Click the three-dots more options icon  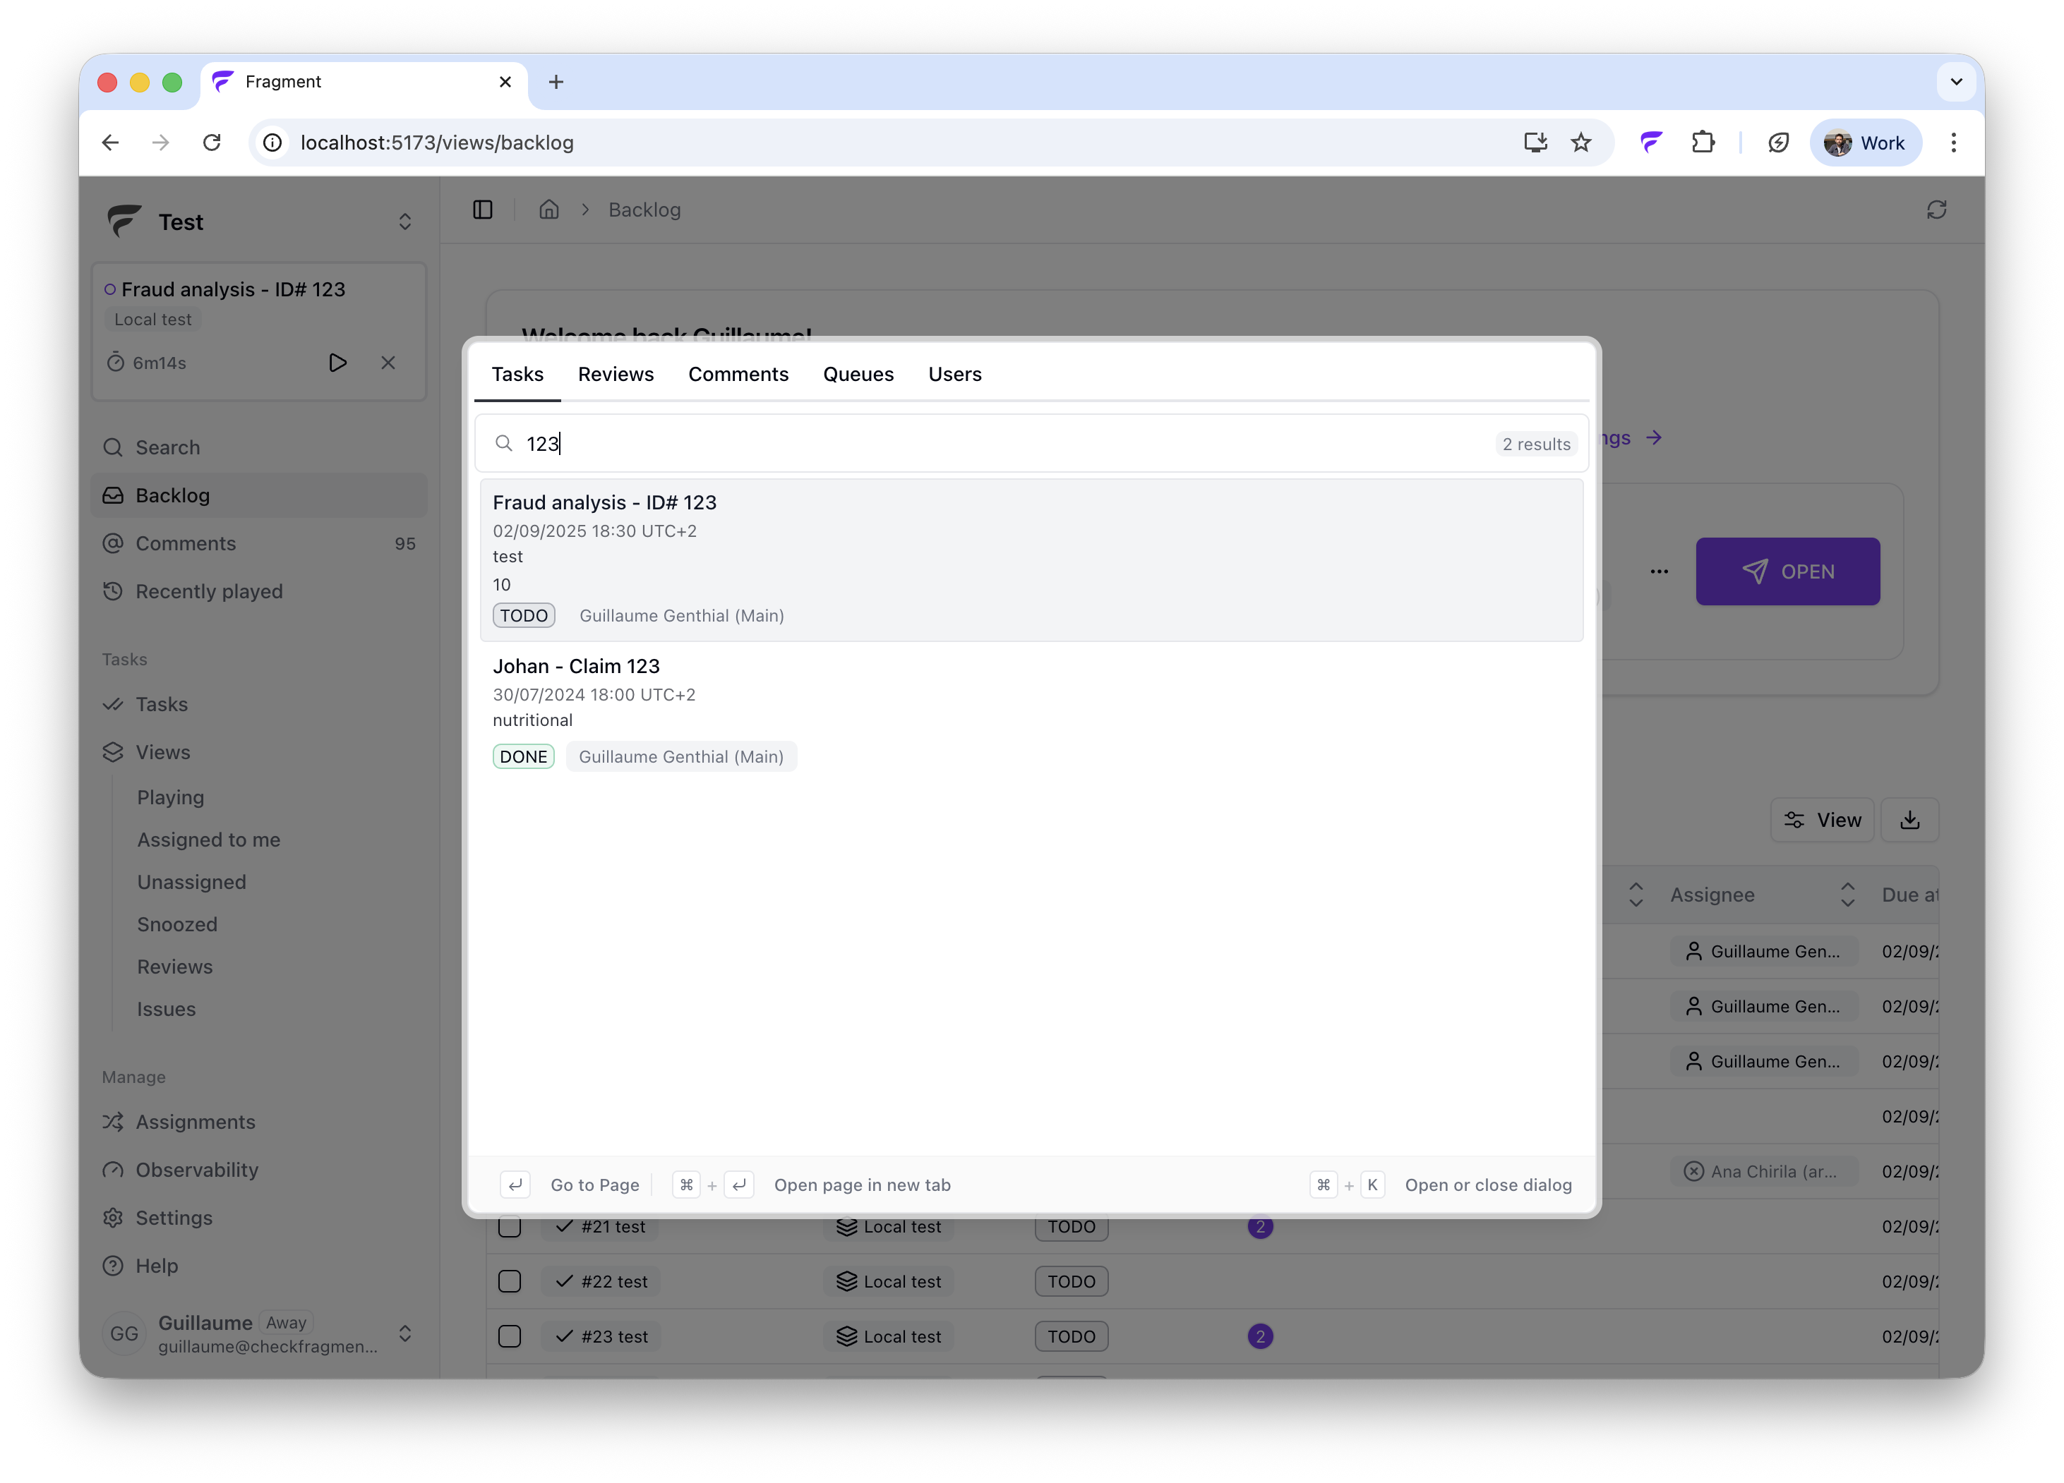(x=1659, y=572)
